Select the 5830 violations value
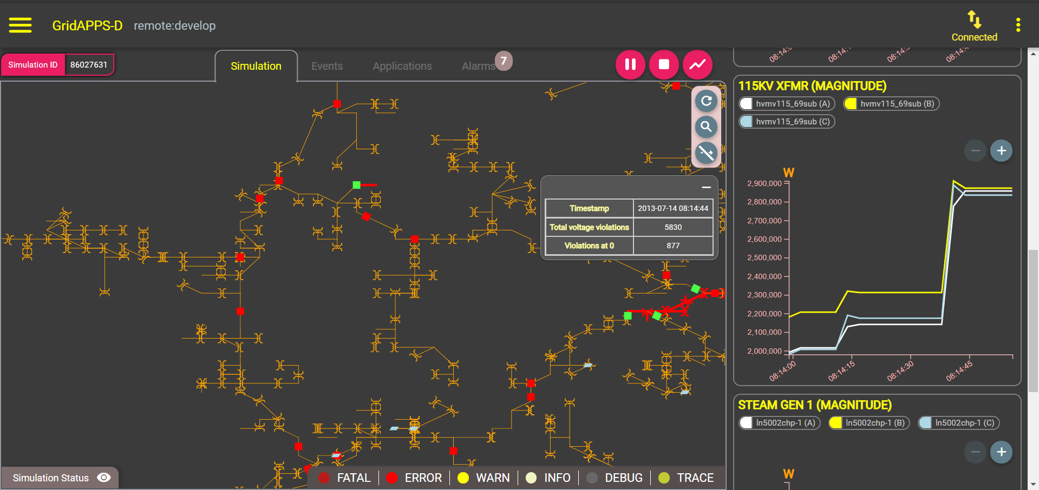The image size is (1039, 490). pos(673,227)
